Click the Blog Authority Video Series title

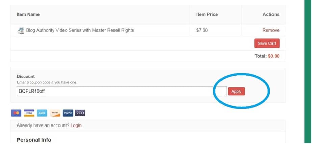tap(80, 30)
